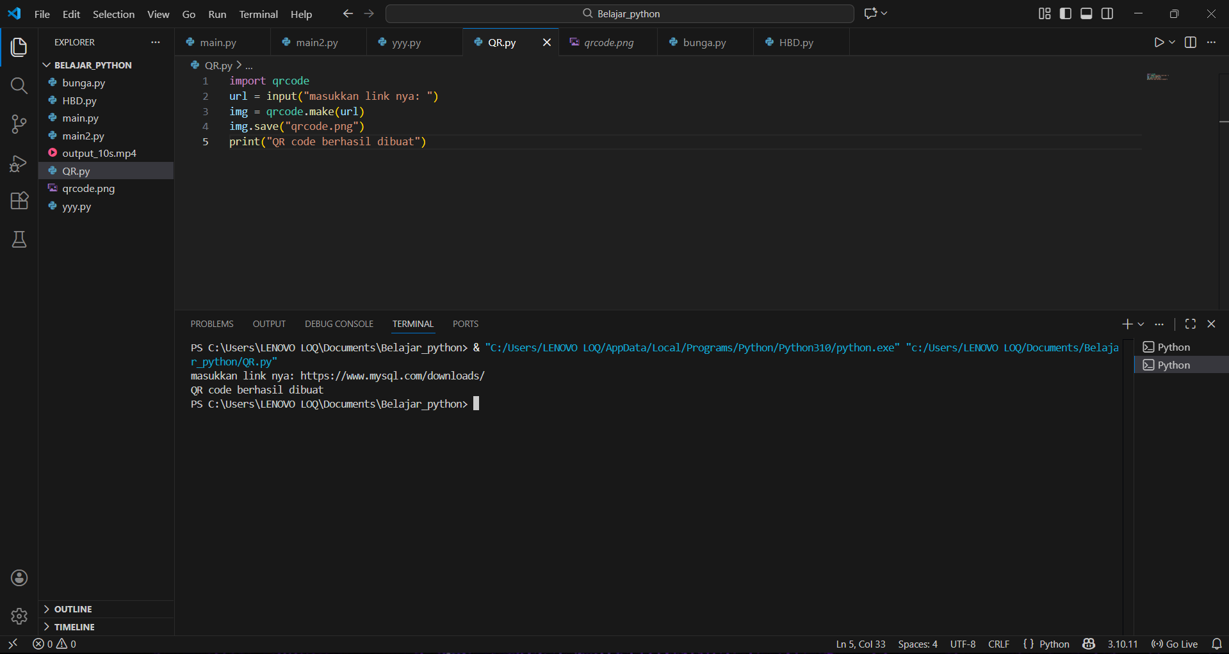Switch to the bunga.py editor tab

coord(704,43)
